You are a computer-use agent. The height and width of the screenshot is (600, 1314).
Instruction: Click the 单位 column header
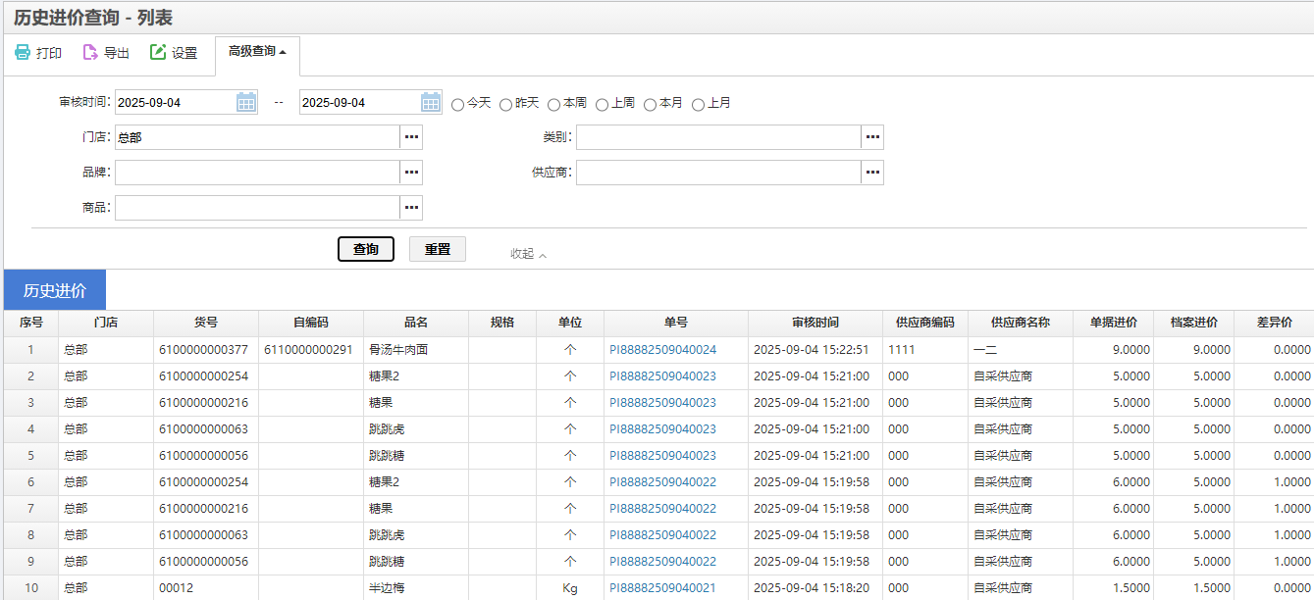pyautogui.click(x=570, y=324)
